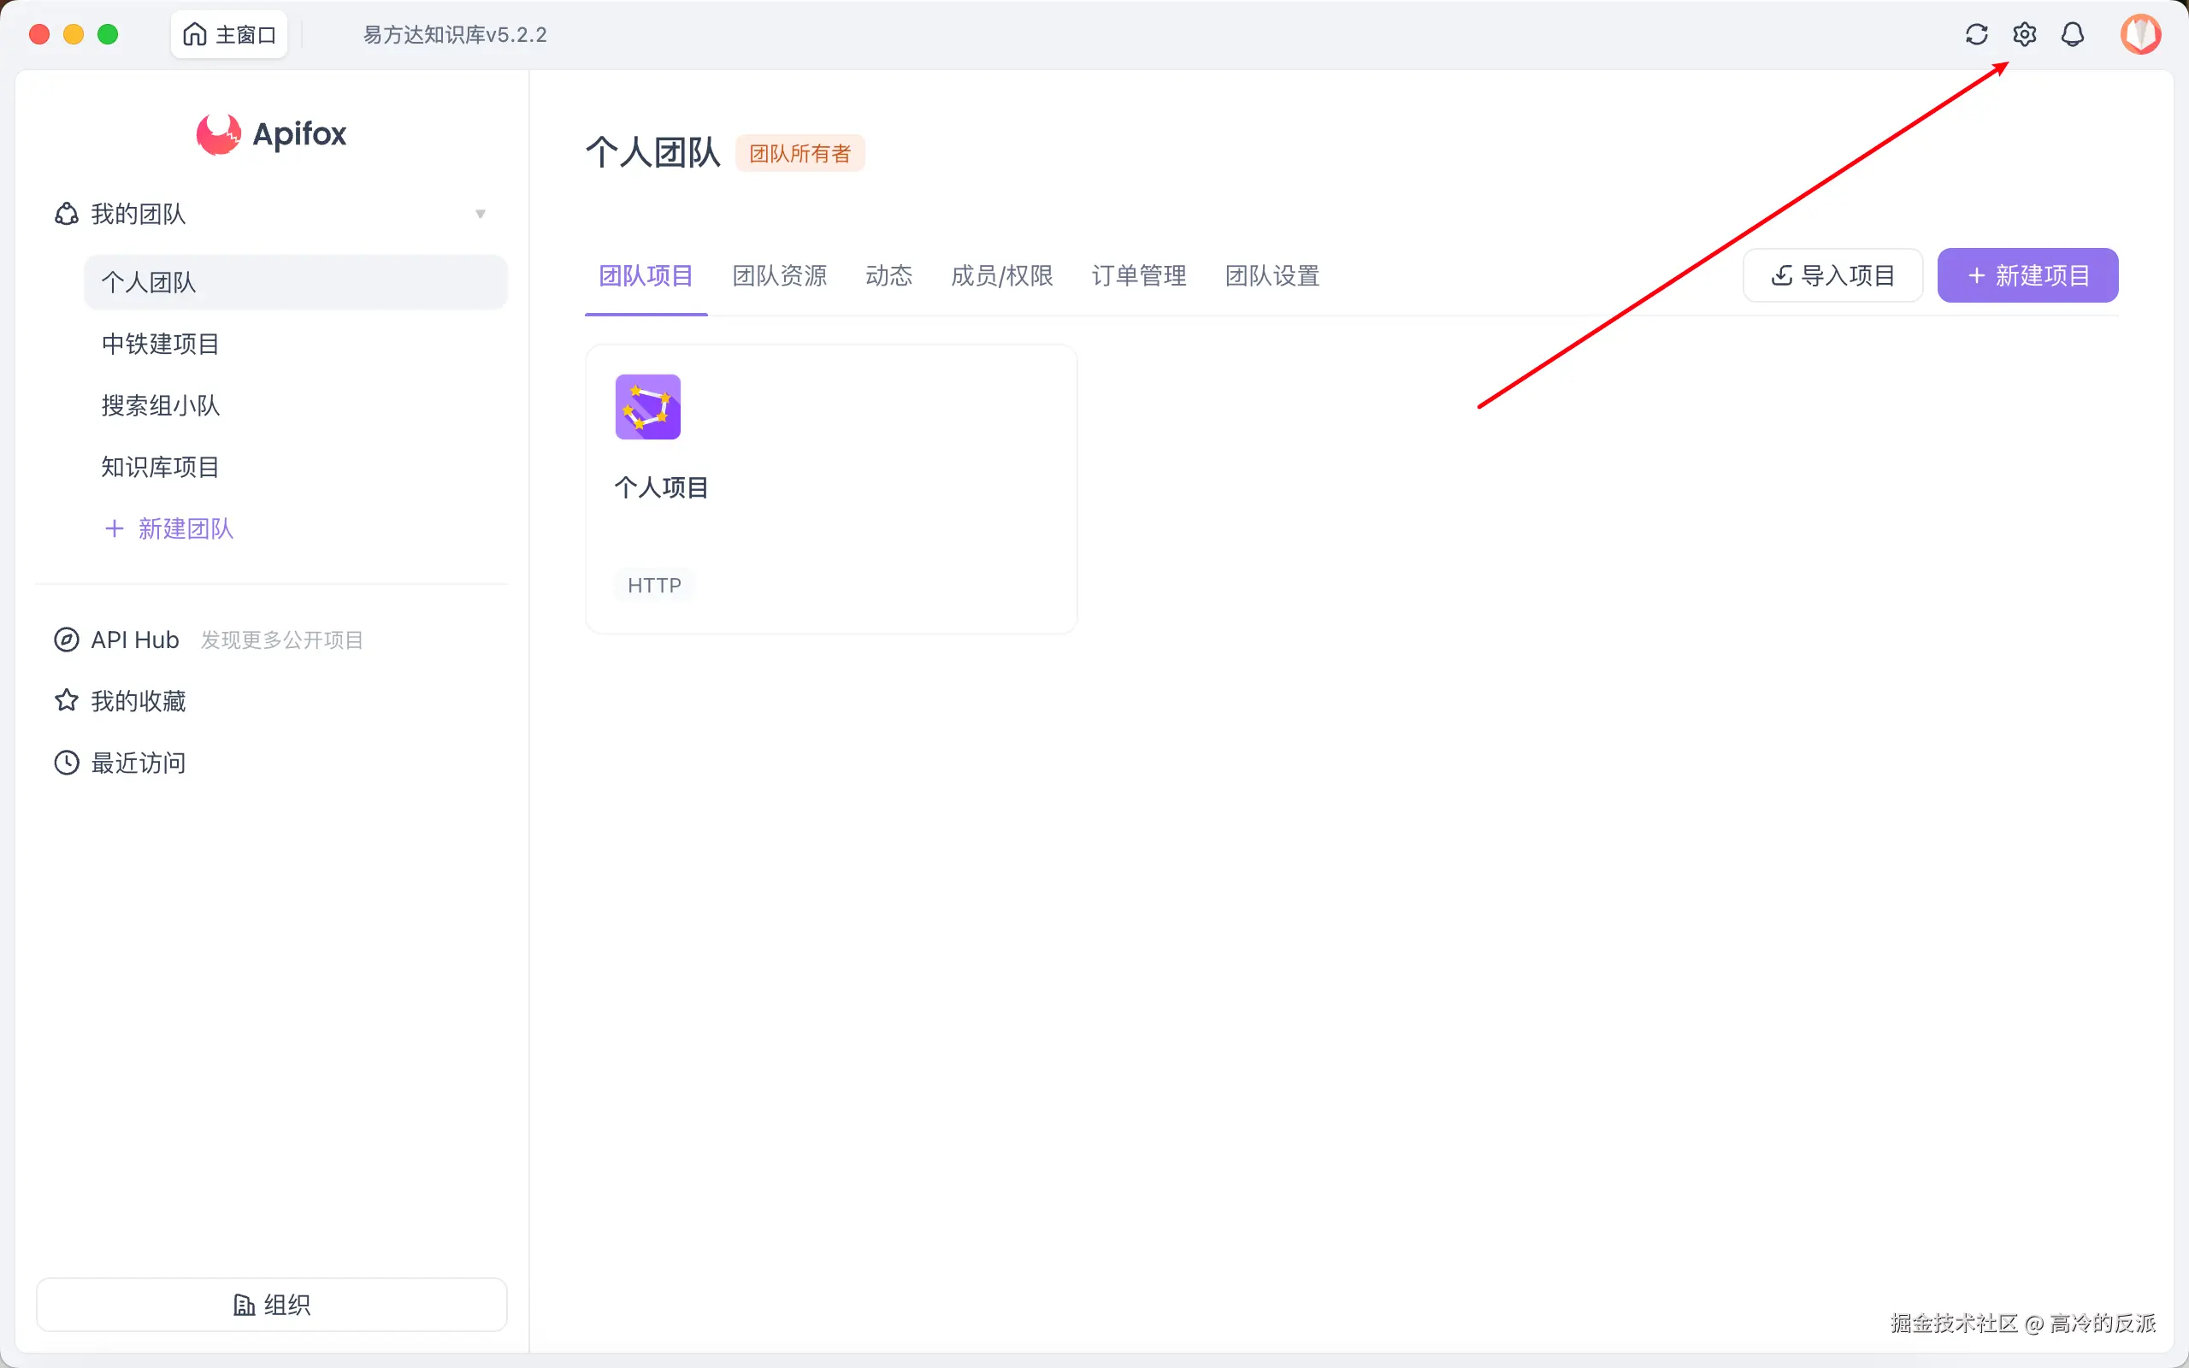Select 中铁建项目 team in sidebar
Image resolution: width=2189 pixels, height=1368 pixels.
(x=160, y=344)
